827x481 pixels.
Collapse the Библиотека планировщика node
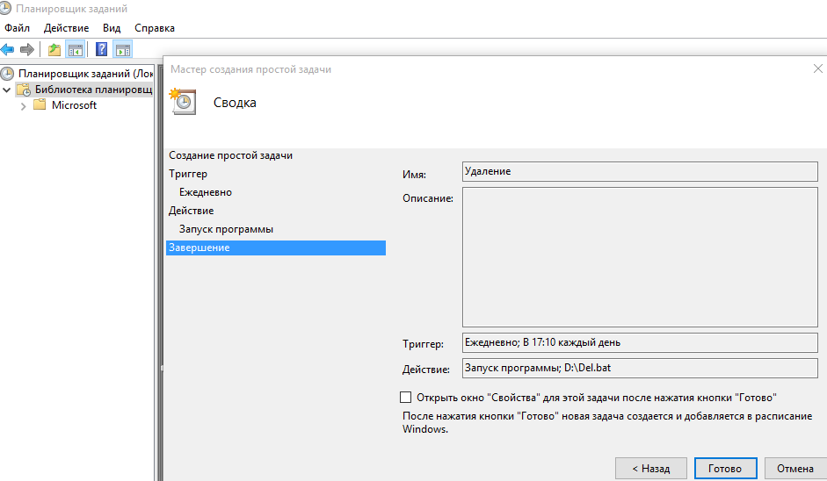pyautogui.click(x=7, y=90)
